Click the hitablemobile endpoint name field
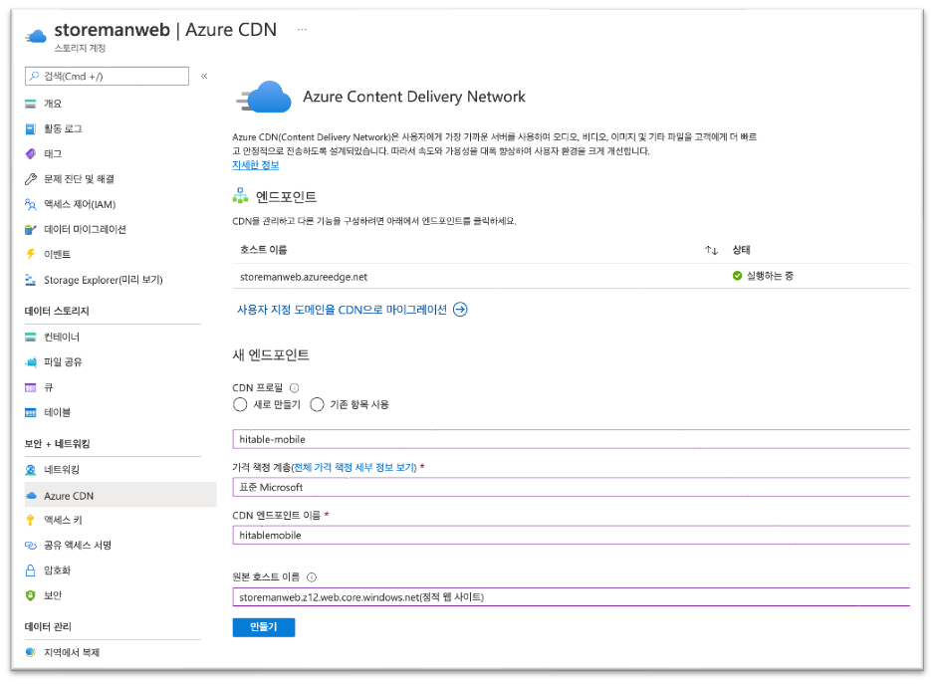This screenshot has height=685, width=936. click(571, 536)
